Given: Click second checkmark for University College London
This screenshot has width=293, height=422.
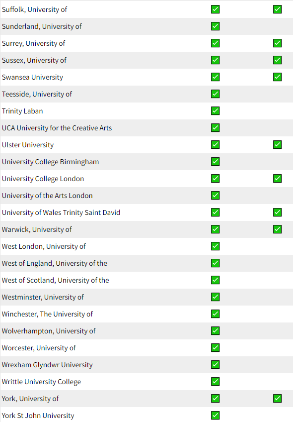Looking at the screenshot, I should click(277, 178).
